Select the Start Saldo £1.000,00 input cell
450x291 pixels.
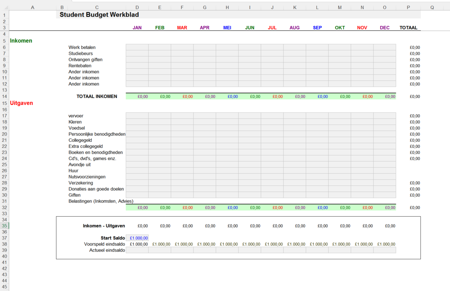pyautogui.click(x=137, y=238)
